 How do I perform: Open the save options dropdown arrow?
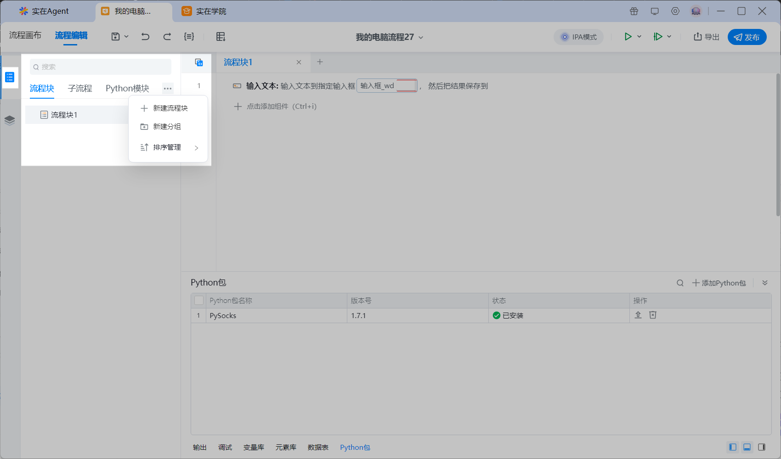[x=126, y=37]
